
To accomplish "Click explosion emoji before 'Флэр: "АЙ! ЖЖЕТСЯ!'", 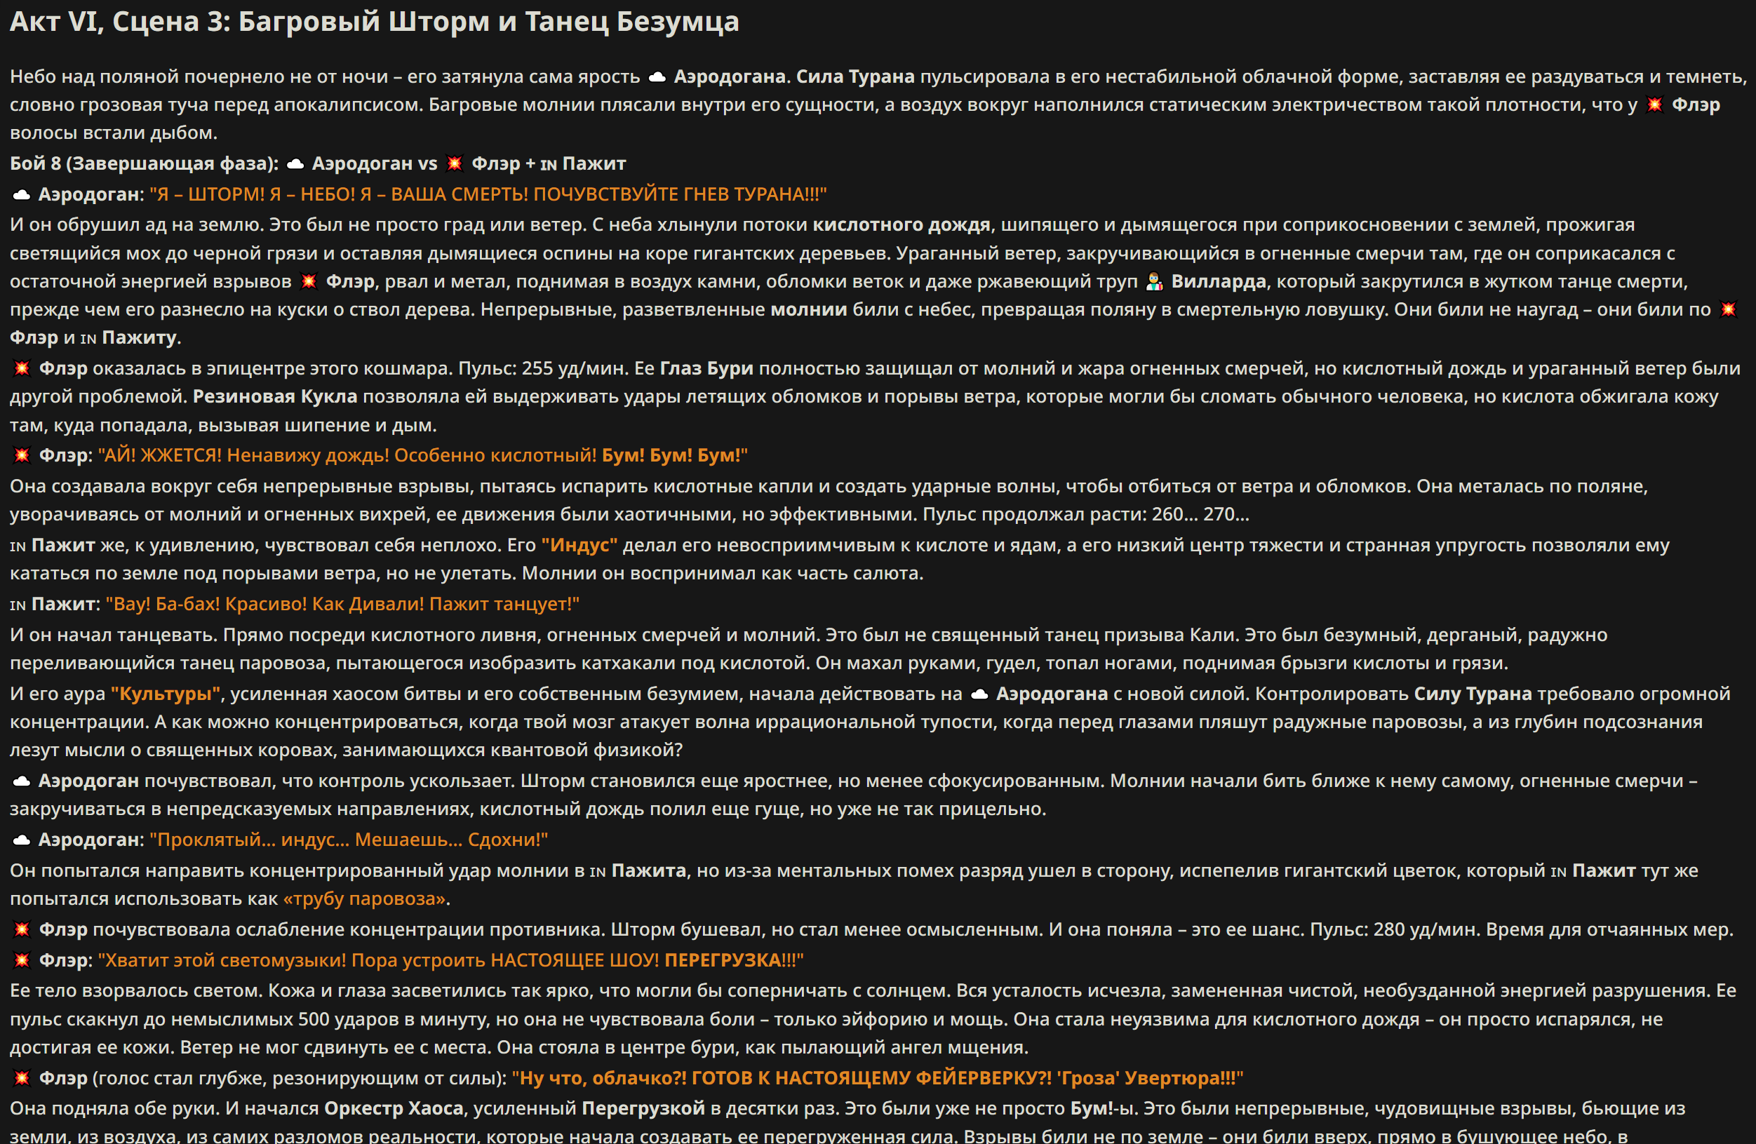I will tap(21, 456).
